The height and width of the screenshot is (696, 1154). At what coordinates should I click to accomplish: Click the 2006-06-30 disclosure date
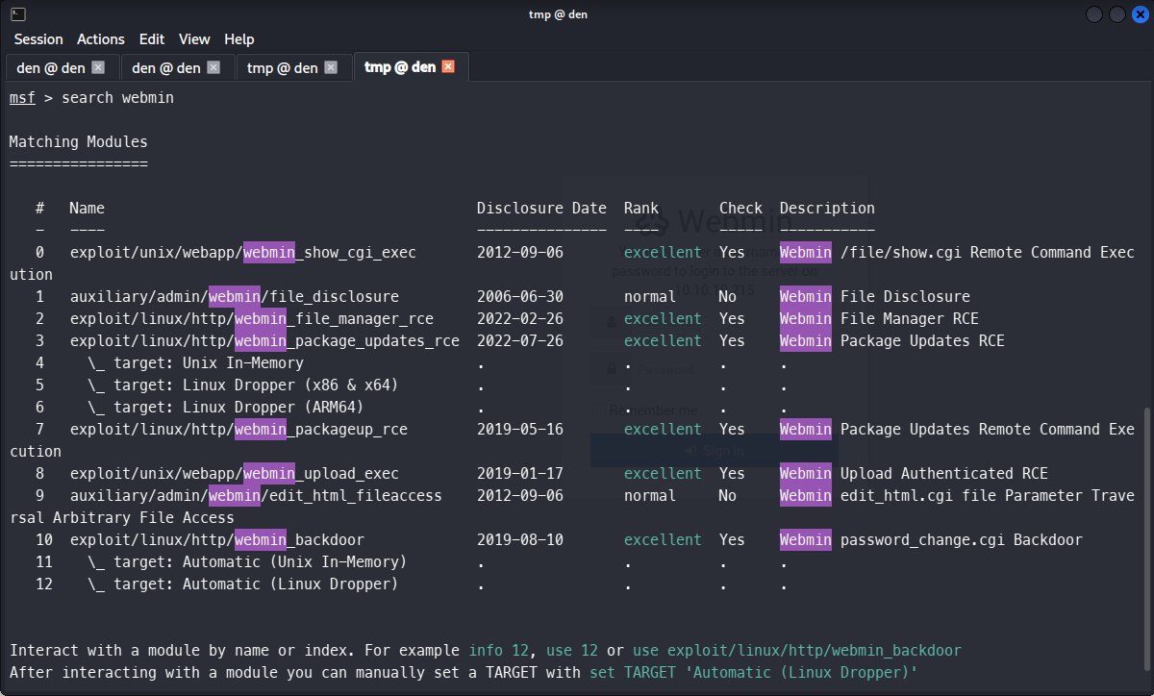(x=520, y=297)
